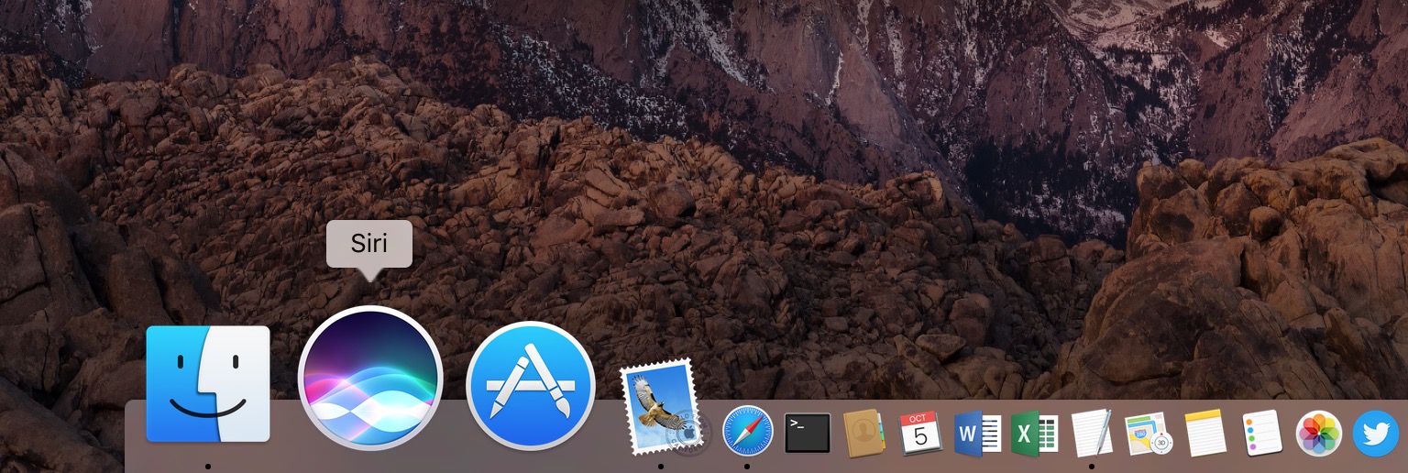The height and width of the screenshot is (473, 1408).
Task: Open Mail with the hawk stamp icon
Action: pyautogui.click(x=660, y=409)
